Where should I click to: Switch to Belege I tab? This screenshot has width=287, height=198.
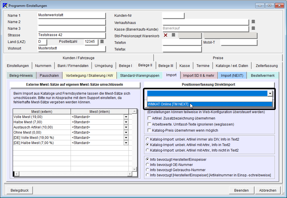coord(125,66)
